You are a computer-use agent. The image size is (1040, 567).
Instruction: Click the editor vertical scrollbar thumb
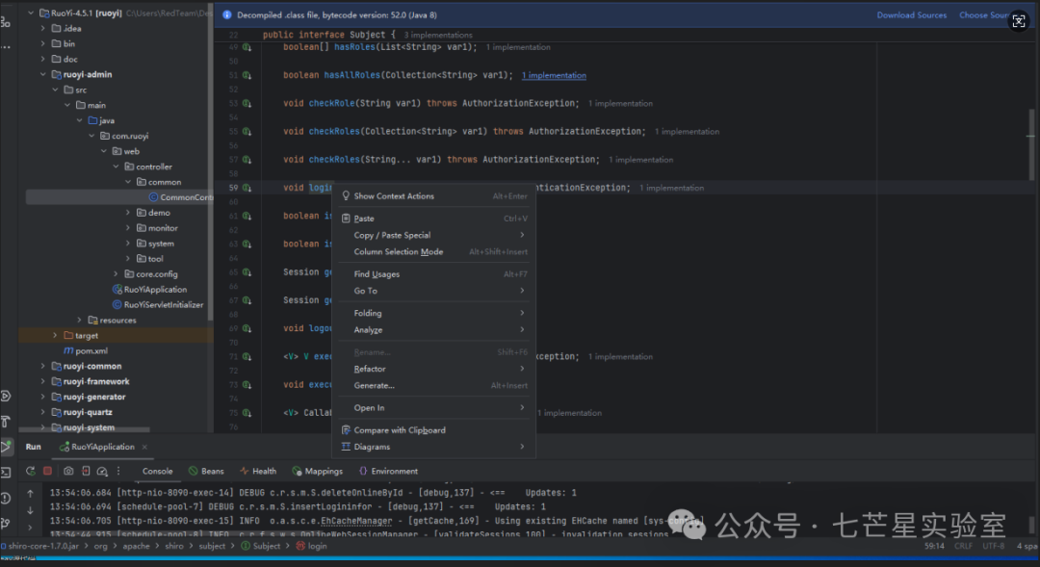1031,144
